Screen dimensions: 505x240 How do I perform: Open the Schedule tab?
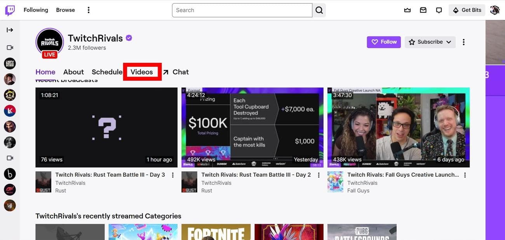click(x=107, y=72)
